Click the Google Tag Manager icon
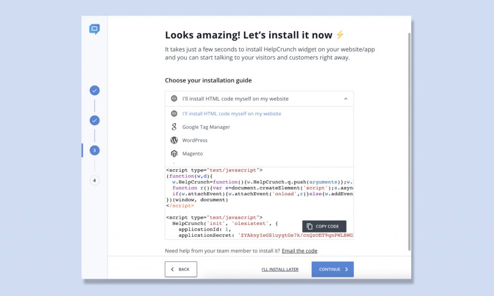Image resolution: width=494 pixels, height=296 pixels. (174, 127)
